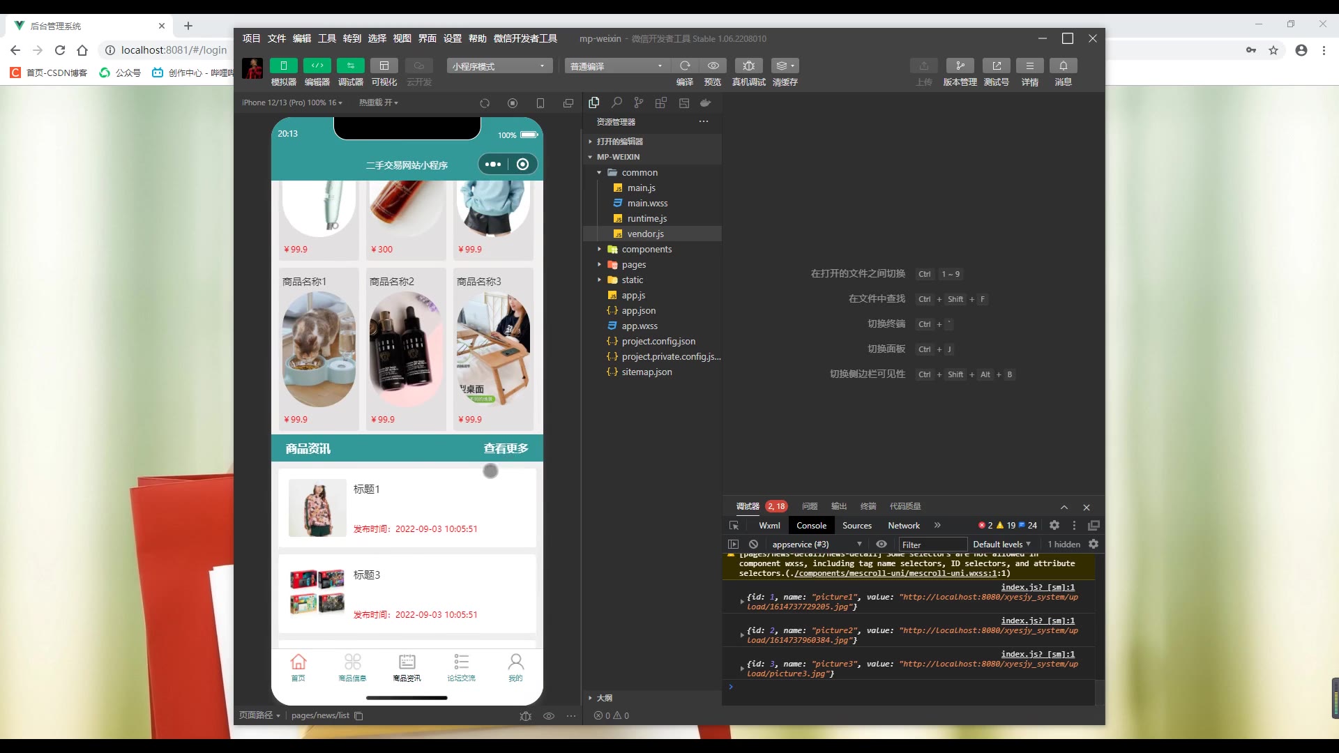The image size is (1339, 753).
Task: Open version management (版本管理) icon
Action: pyautogui.click(x=960, y=66)
